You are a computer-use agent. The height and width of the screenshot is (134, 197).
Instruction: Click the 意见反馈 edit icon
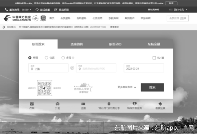[x=56, y=10]
